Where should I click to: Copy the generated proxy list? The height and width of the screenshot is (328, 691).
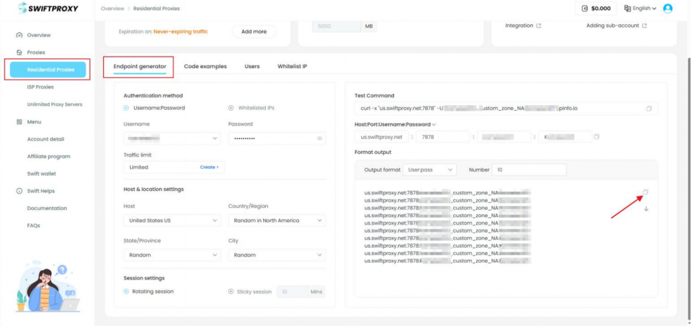coord(646,192)
